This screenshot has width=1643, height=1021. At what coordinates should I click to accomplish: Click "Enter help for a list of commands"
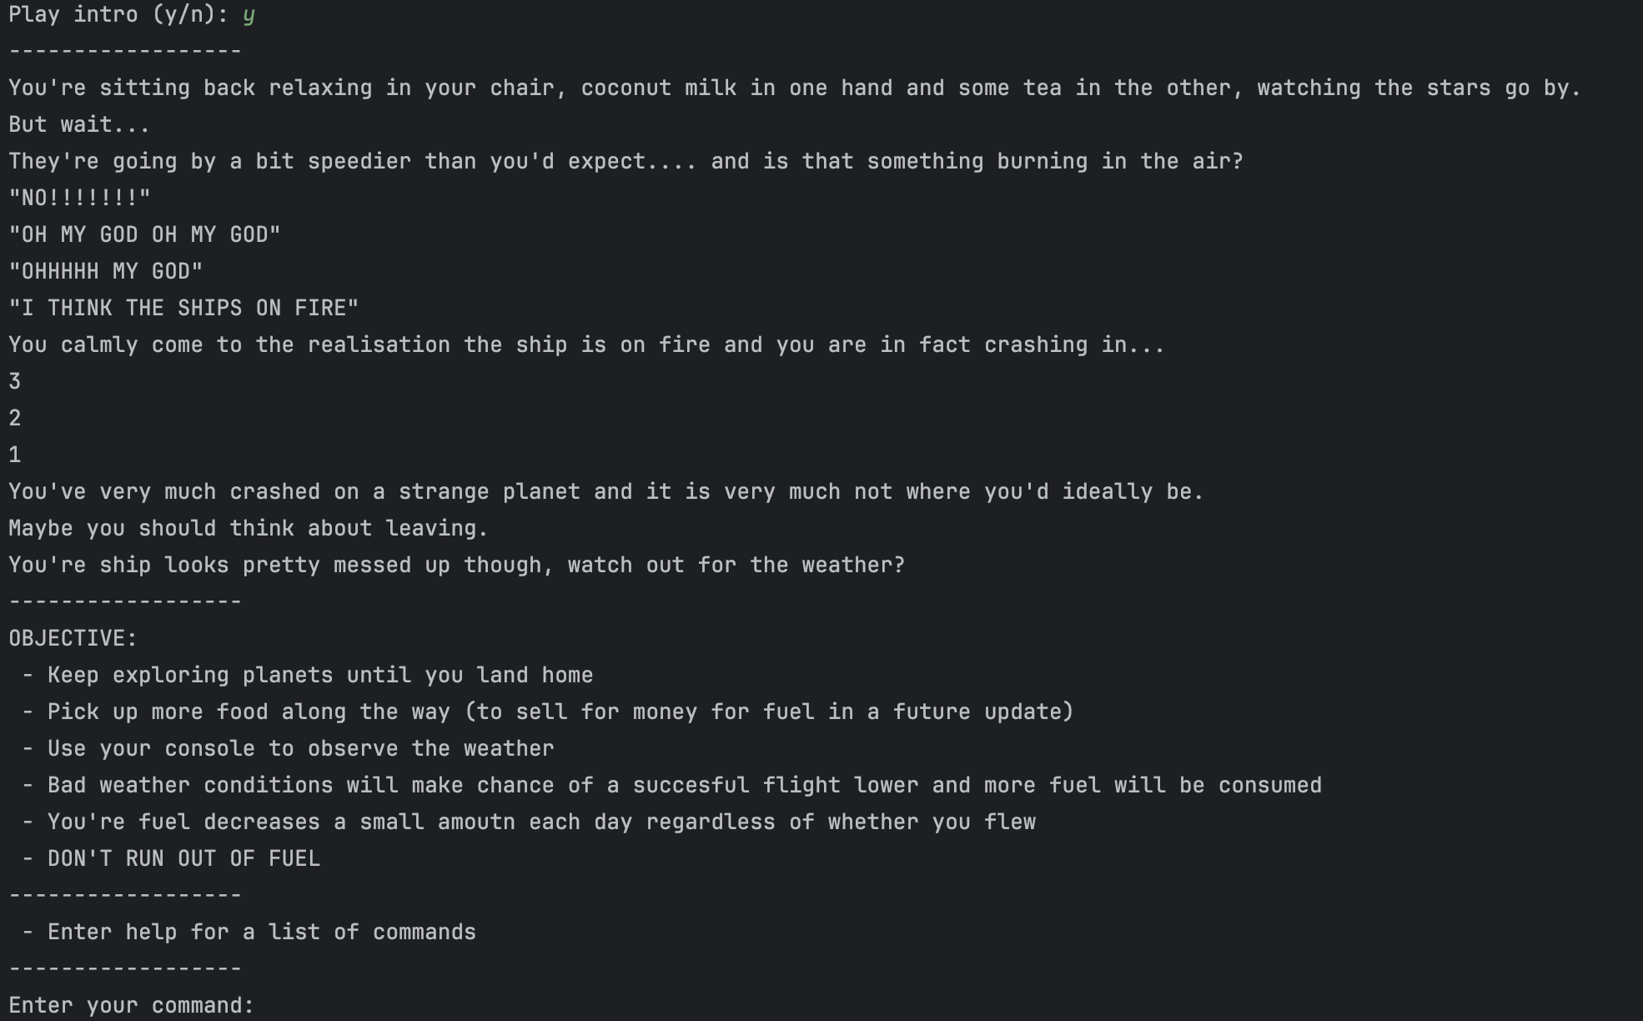point(261,932)
